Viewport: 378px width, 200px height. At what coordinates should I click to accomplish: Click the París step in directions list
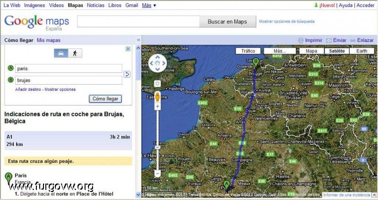pyautogui.click(x=21, y=176)
